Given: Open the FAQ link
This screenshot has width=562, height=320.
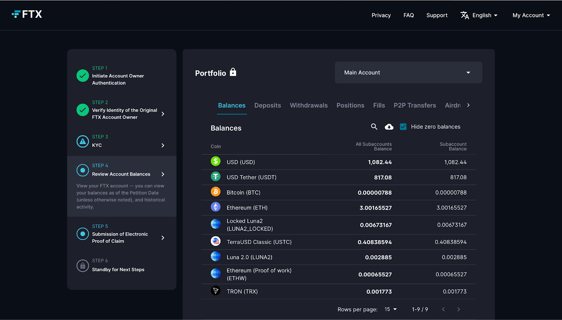Looking at the screenshot, I should point(409,15).
